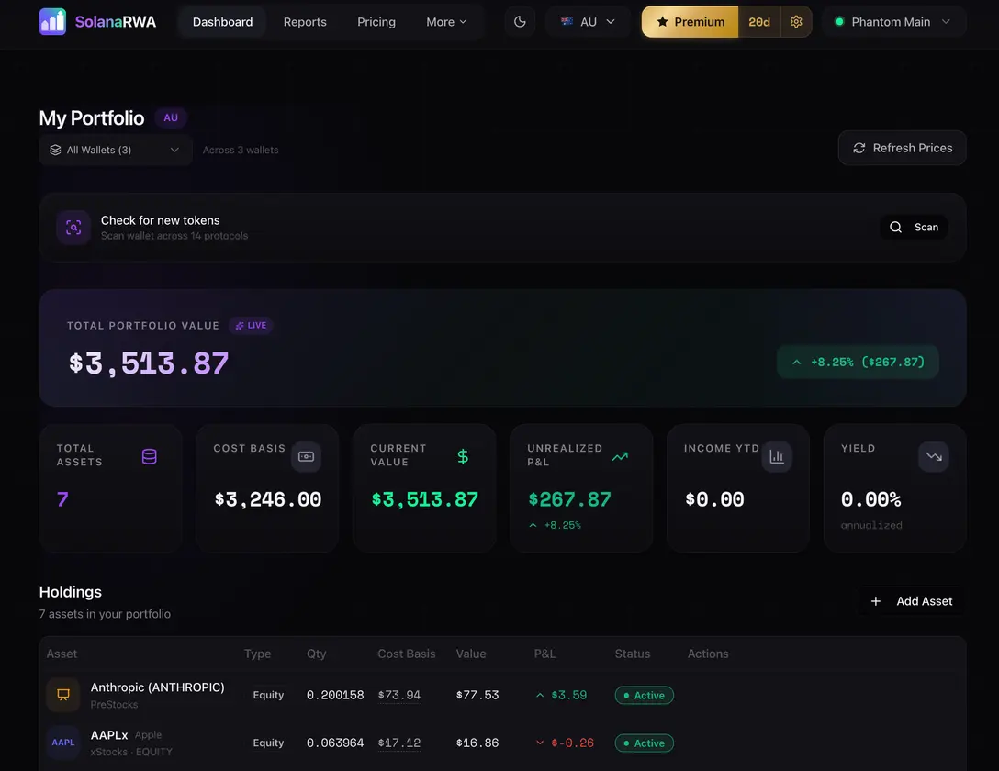Open the More menu
The width and height of the screenshot is (999, 771).
[446, 22]
